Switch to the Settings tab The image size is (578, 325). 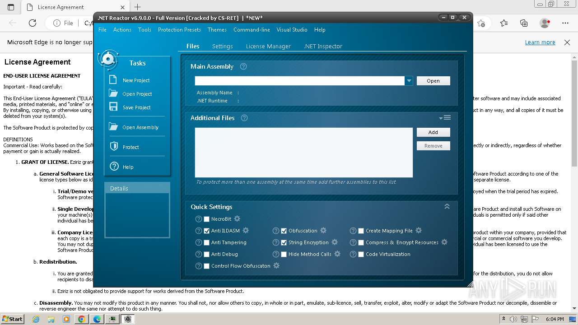[x=223, y=46]
